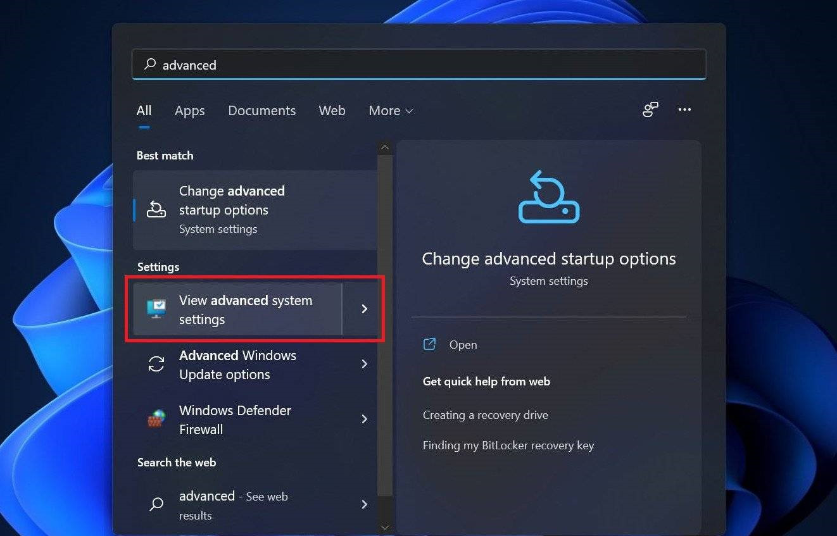Click the Creating a recovery drive link
This screenshot has height=536, width=837.
point(485,414)
